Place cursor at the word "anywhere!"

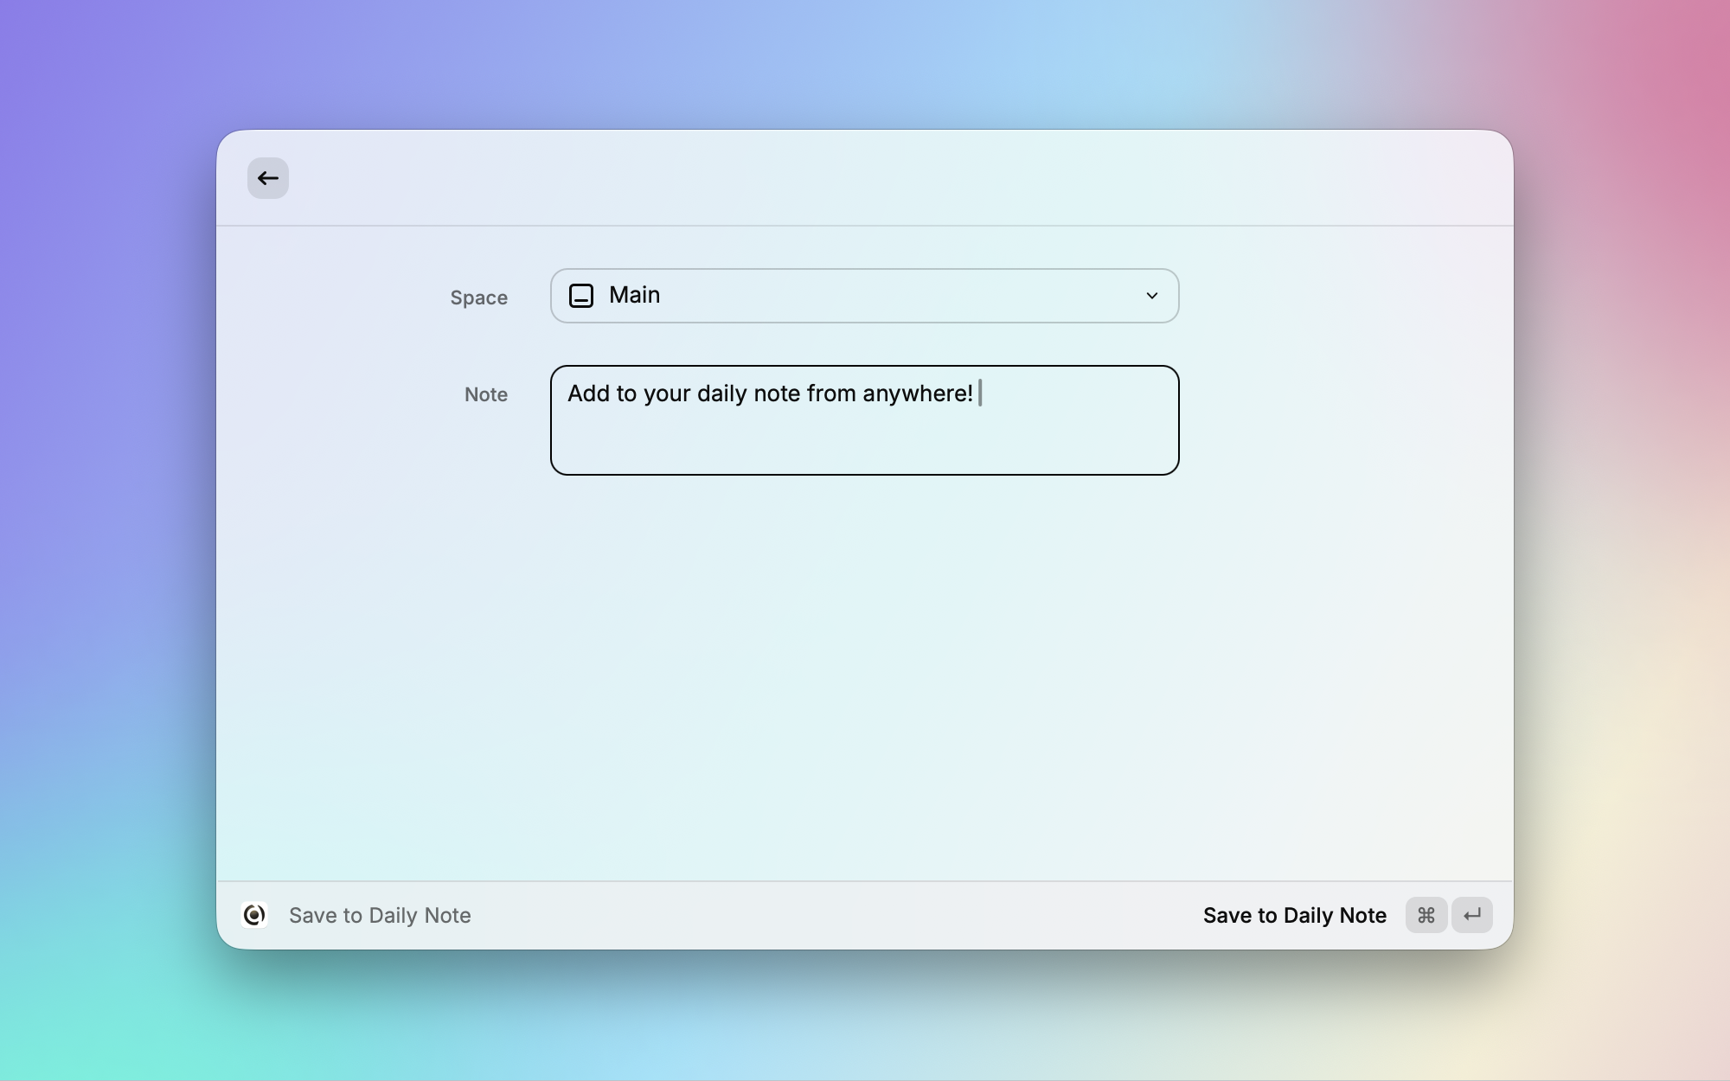(x=917, y=393)
